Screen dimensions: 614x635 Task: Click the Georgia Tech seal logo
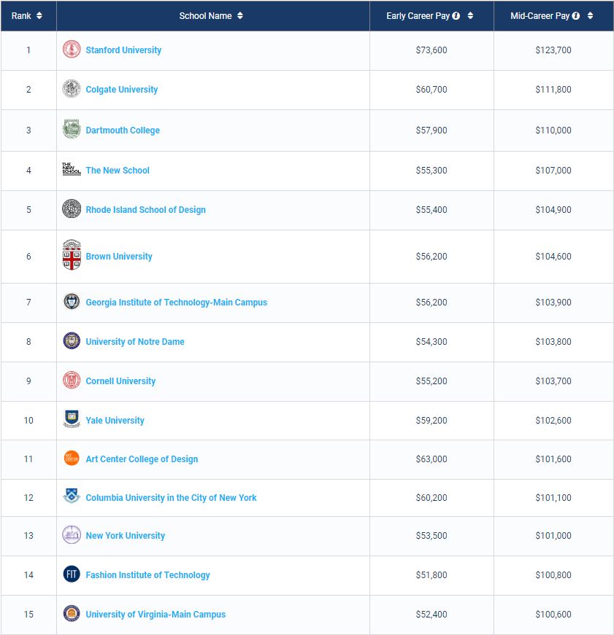click(72, 301)
